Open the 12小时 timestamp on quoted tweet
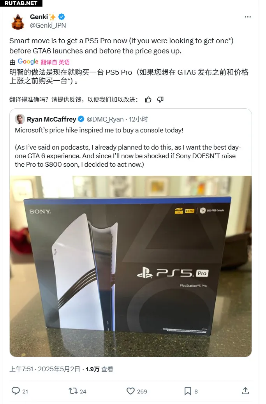Viewport: 266px width, 404px height. coord(138,119)
